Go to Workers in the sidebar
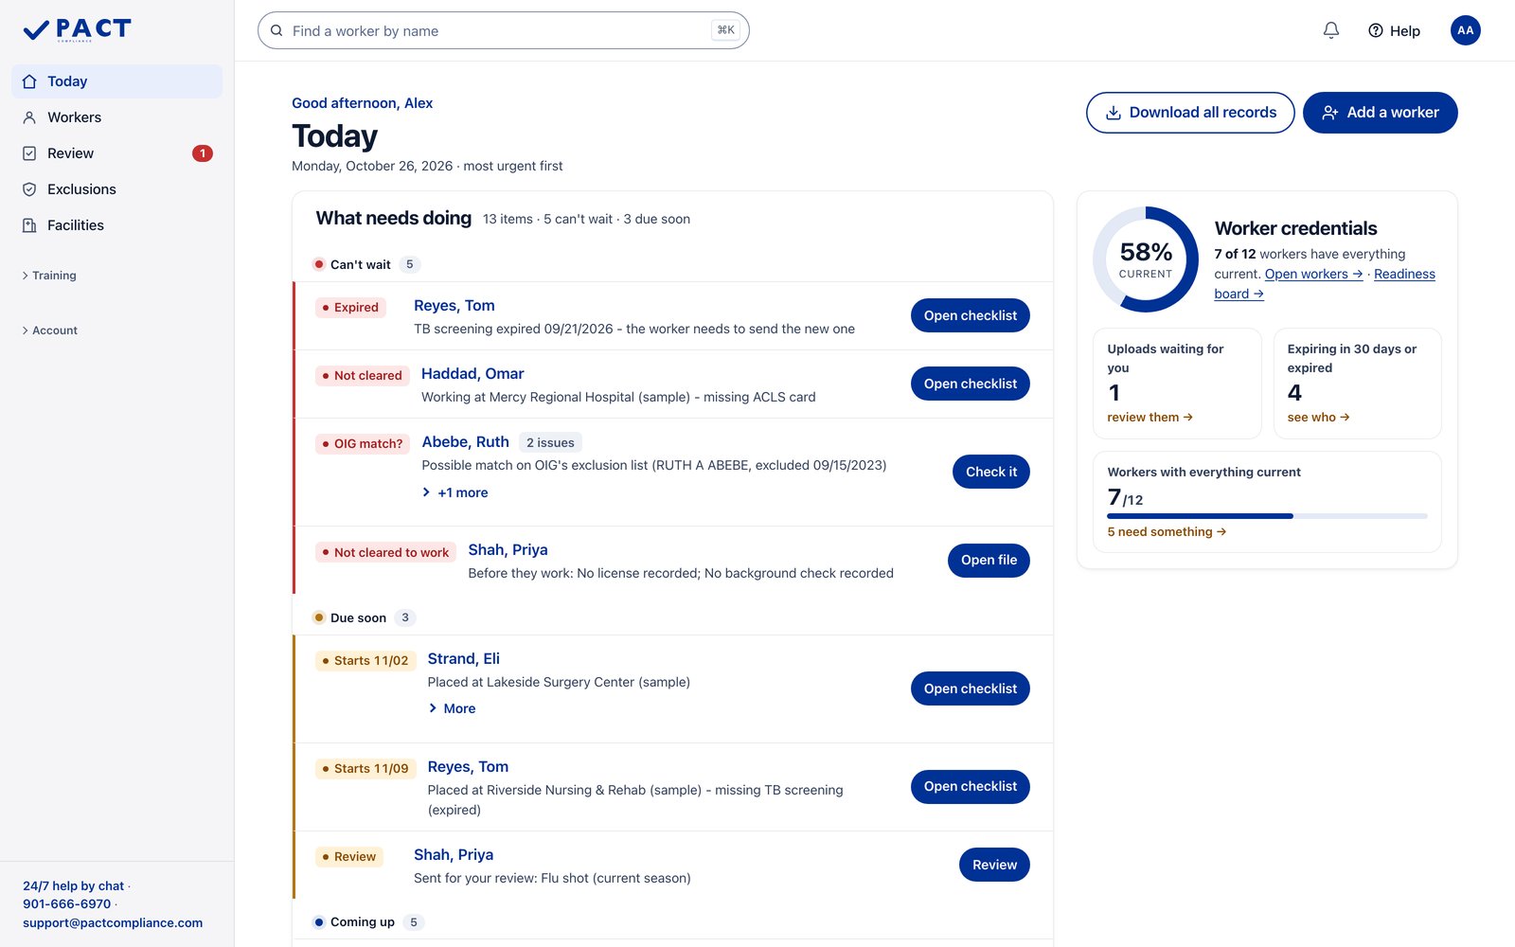The image size is (1515, 947). pyautogui.click(x=74, y=117)
